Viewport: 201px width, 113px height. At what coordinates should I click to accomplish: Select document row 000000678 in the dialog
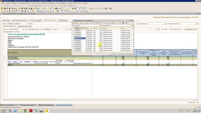coord(102,42)
